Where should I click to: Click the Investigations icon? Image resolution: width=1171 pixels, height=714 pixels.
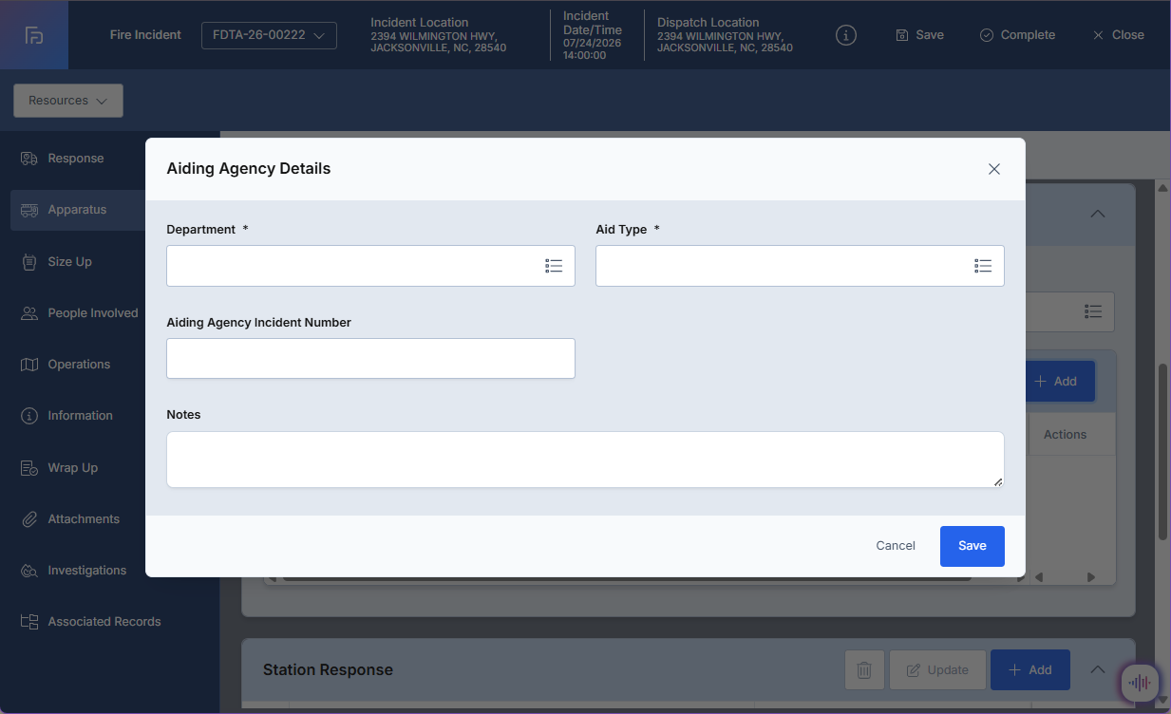click(29, 571)
